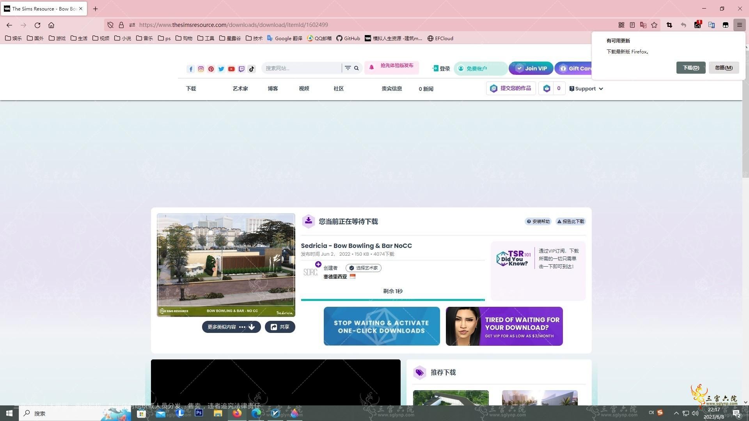Click the Gift Card button
Viewport: 749px width, 421px height.
click(x=573, y=68)
